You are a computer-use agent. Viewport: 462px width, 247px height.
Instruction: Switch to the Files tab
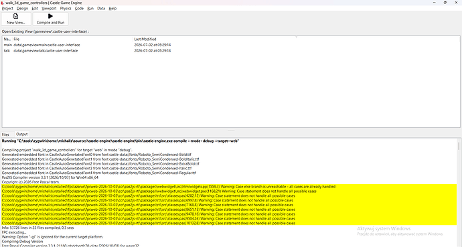click(5, 135)
